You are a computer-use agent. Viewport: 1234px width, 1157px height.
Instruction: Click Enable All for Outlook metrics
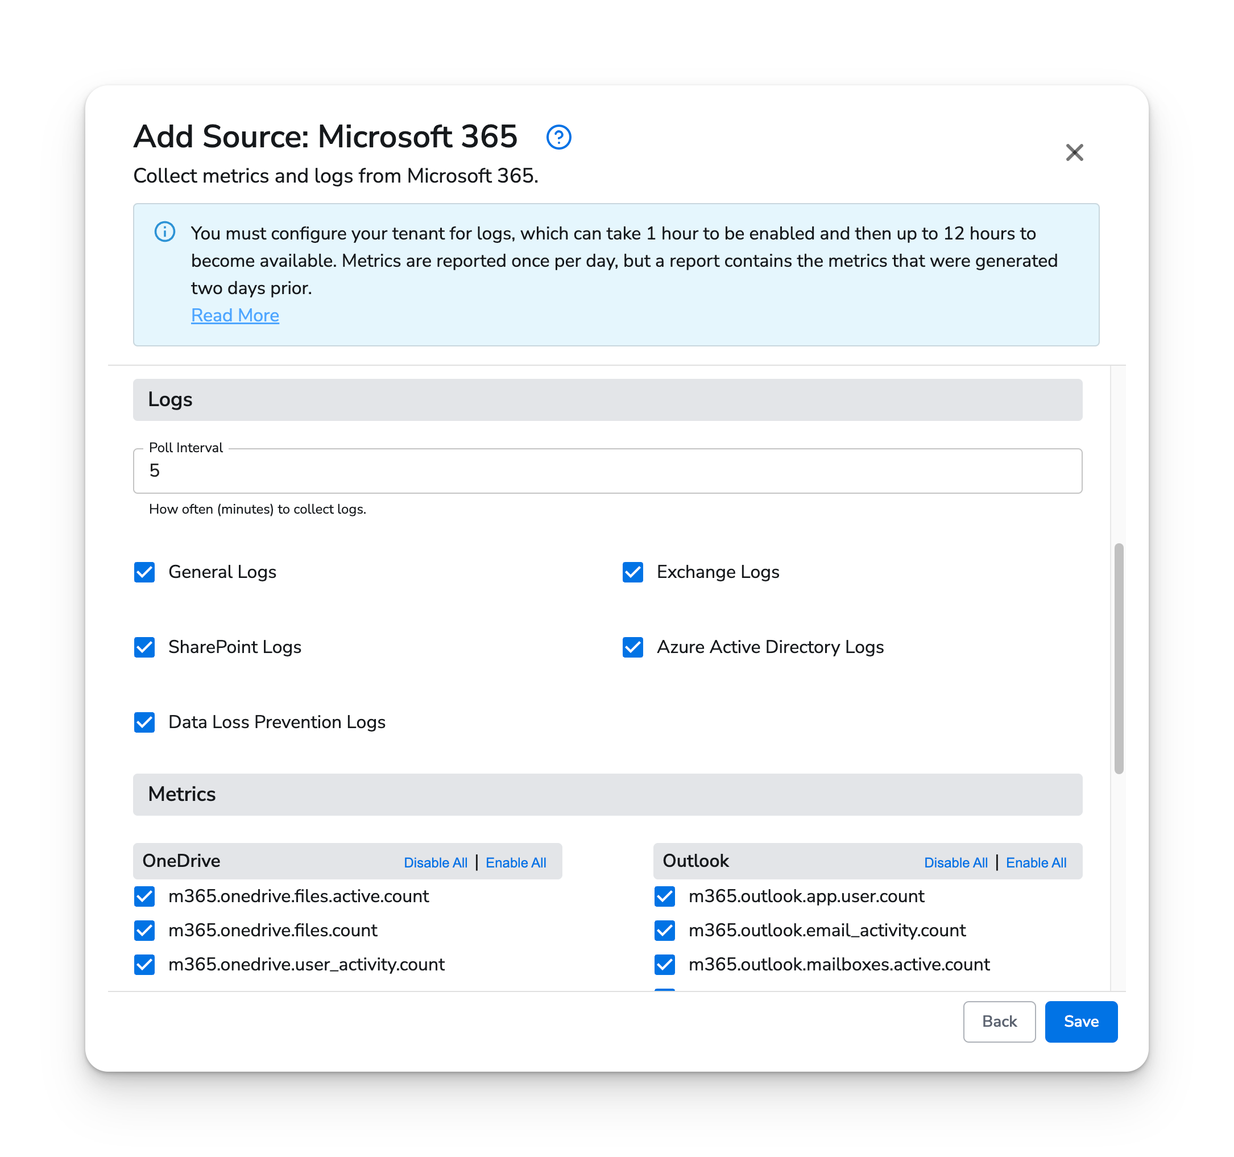1036,862
